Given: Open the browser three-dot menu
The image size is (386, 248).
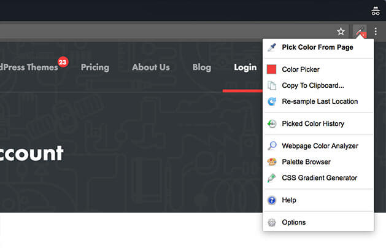Looking at the screenshot, I should [376, 31].
